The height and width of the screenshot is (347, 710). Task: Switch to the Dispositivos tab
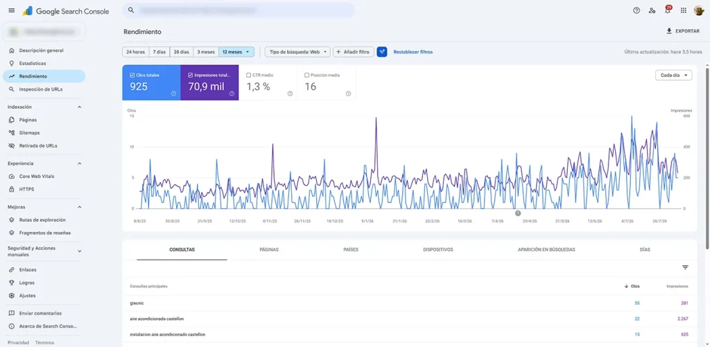pyautogui.click(x=438, y=250)
